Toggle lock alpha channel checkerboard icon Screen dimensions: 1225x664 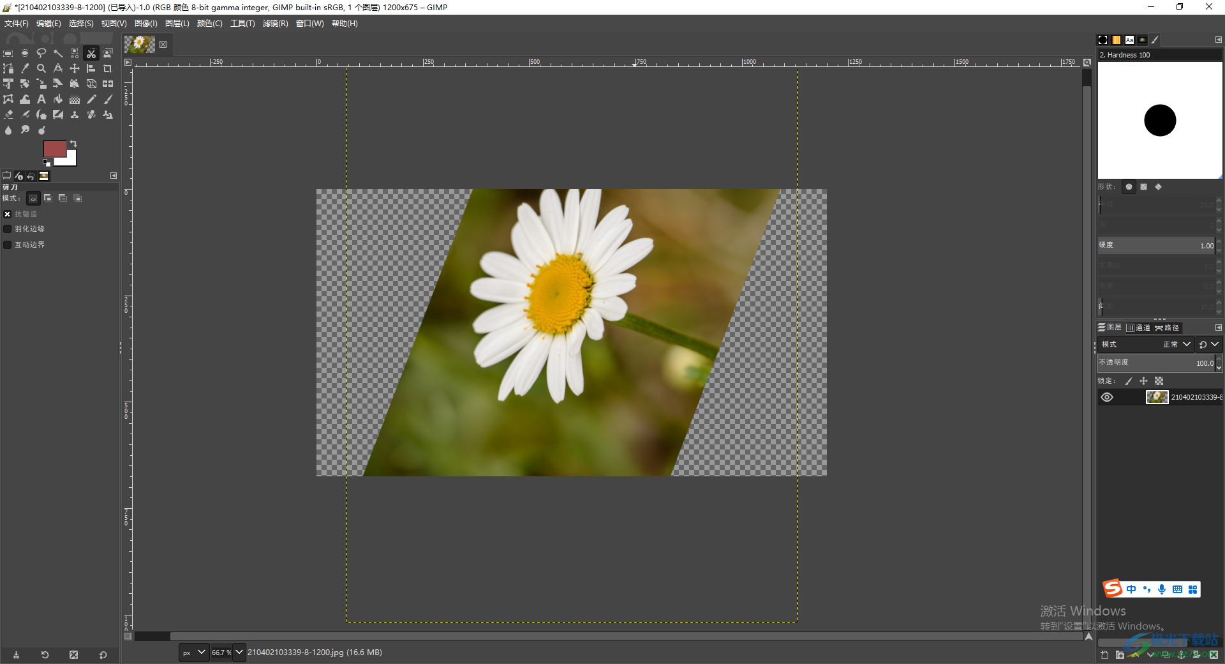(x=1159, y=381)
